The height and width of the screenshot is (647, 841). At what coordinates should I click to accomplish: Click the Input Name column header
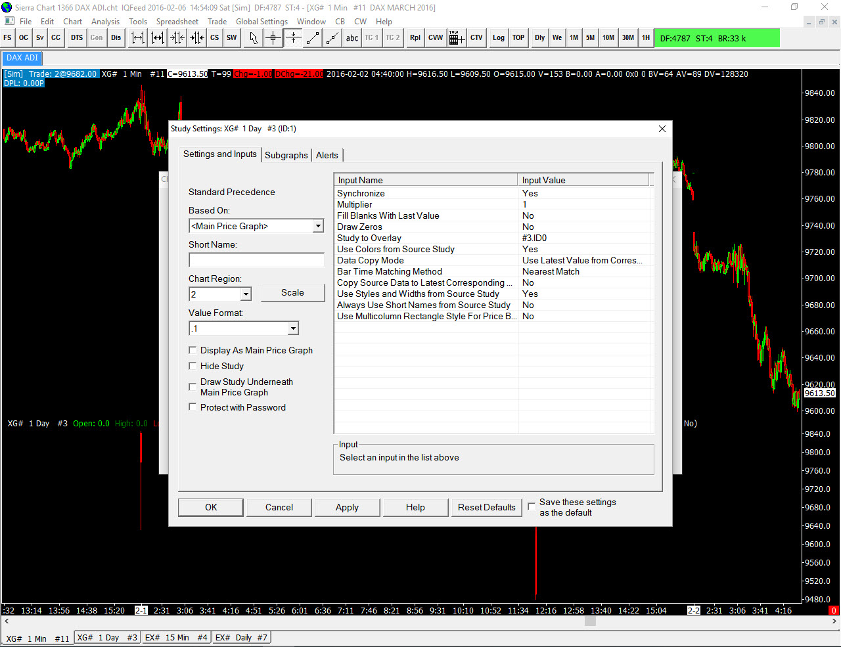(x=426, y=180)
